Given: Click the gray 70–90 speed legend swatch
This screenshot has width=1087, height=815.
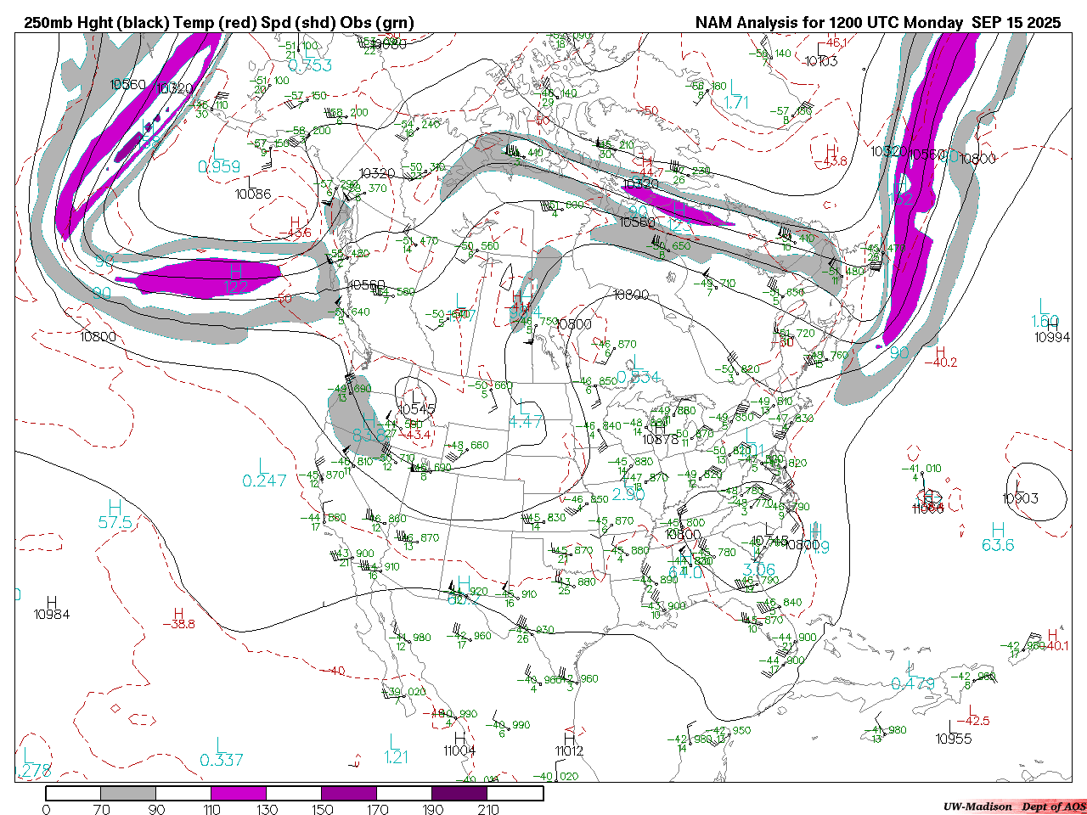Looking at the screenshot, I should point(128,793).
